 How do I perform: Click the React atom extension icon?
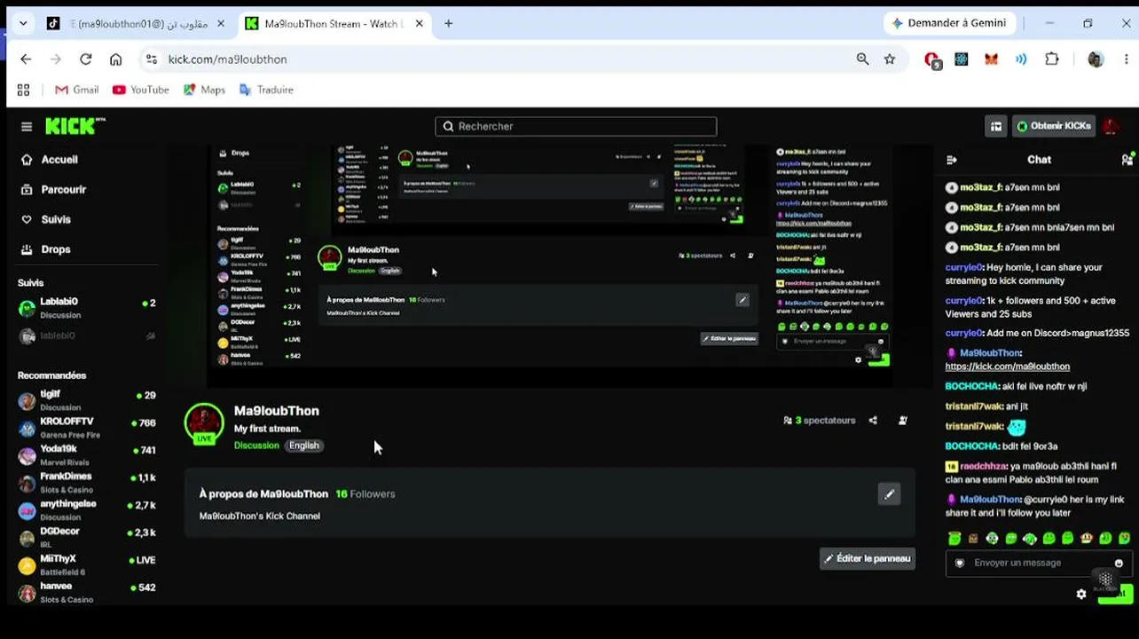point(962,59)
